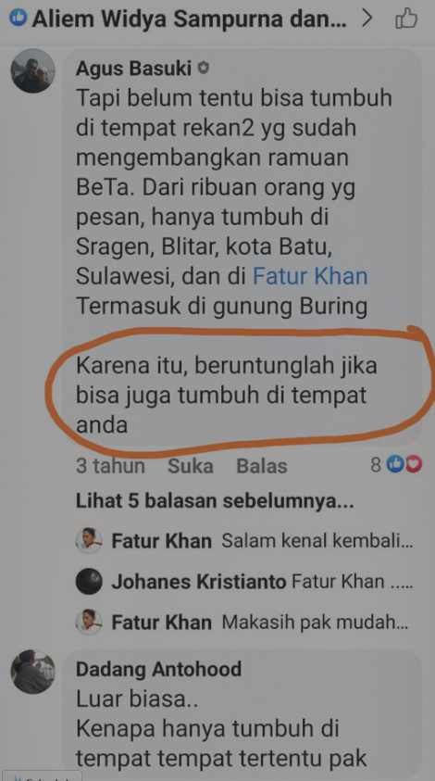Open the reactions list chevron arrow
This screenshot has height=781, width=435.
(x=367, y=19)
